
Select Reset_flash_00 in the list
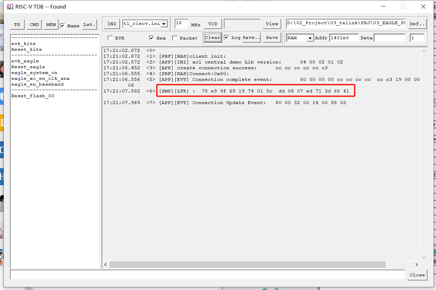click(33, 96)
